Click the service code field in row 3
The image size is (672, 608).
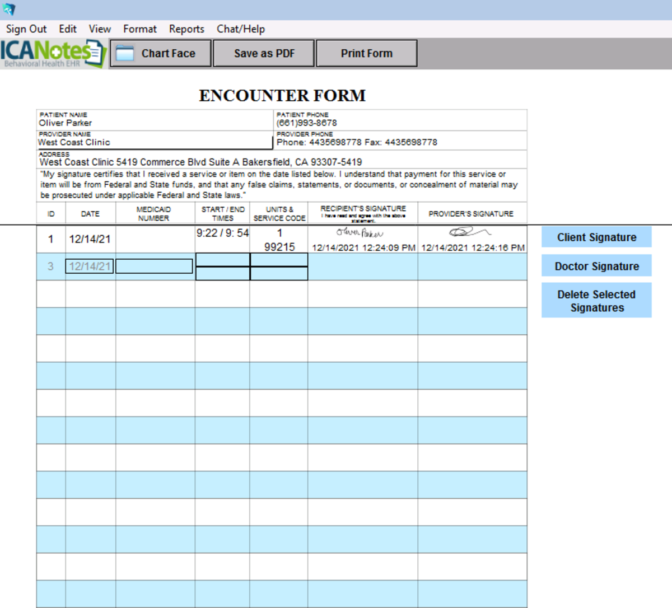[279, 273]
